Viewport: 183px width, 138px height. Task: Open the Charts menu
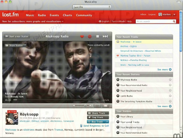coord(67,15)
